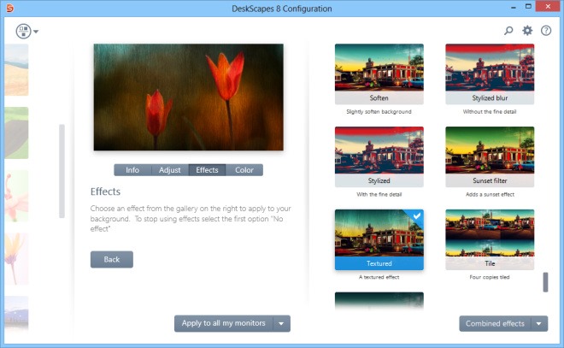Select the pink flower wallpaper in the sidebar
Viewport: 564px width, 348px height.
pos(16,196)
